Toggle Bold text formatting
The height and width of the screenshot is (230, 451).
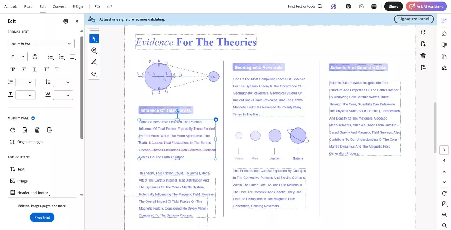(x=12, y=69)
